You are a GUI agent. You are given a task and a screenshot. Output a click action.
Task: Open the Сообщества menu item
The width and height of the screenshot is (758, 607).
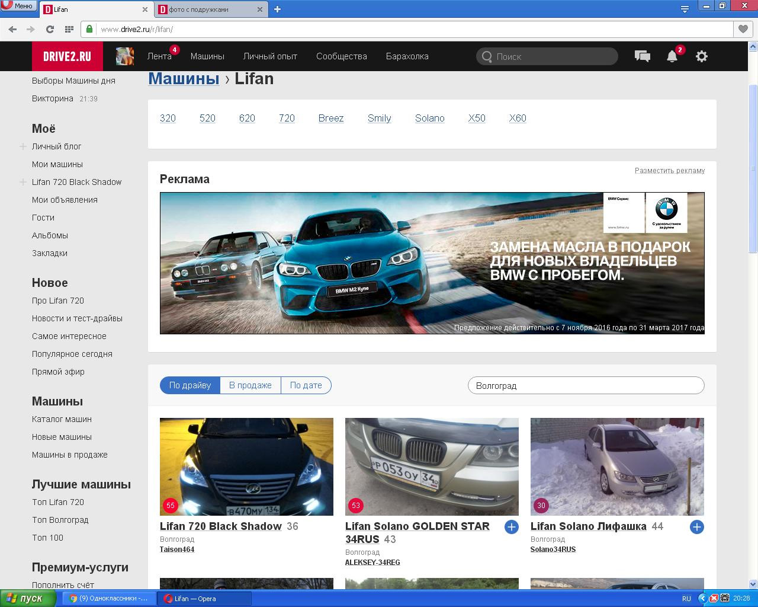[x=342, y=56]
